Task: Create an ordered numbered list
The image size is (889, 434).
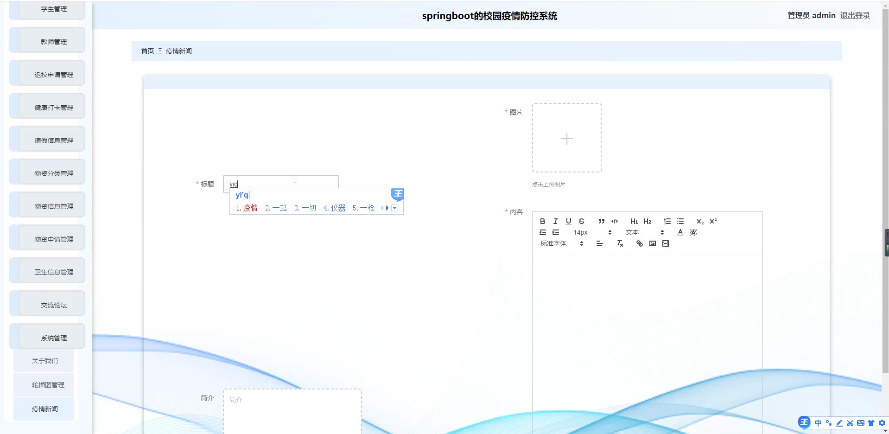Action: pyautogui.click(x=667, y=221)
